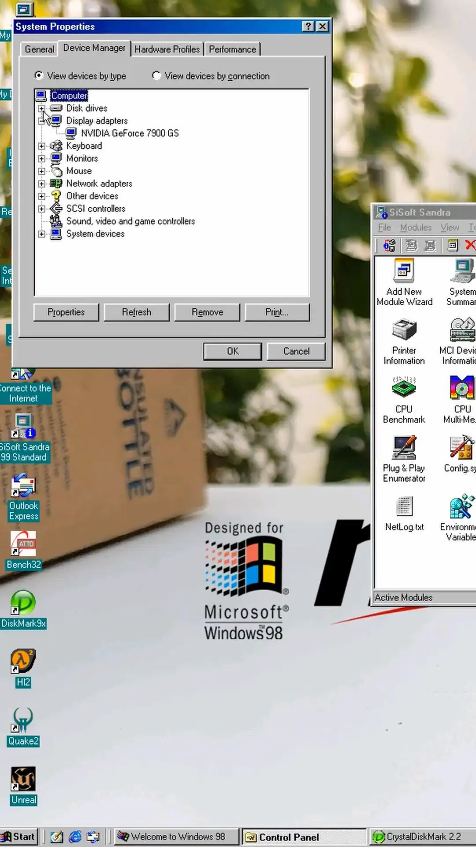Launch the CPU Benchmark module

click(404, 401)
